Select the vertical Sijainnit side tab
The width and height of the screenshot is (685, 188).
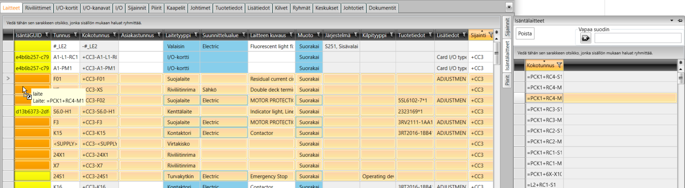click(x=507, y=28)
